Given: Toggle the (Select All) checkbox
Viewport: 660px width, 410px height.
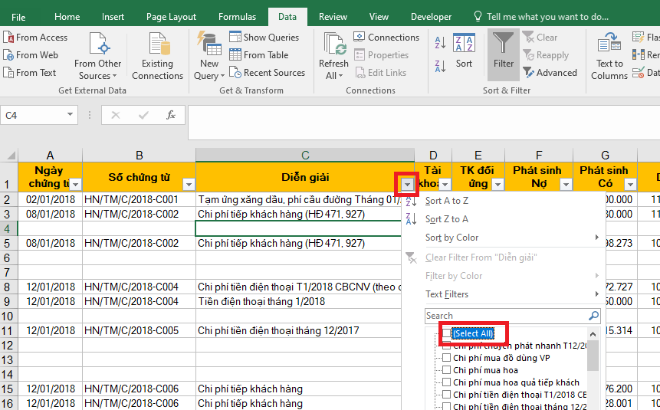Looking at the screenshot, I should (x=447, y=333).
